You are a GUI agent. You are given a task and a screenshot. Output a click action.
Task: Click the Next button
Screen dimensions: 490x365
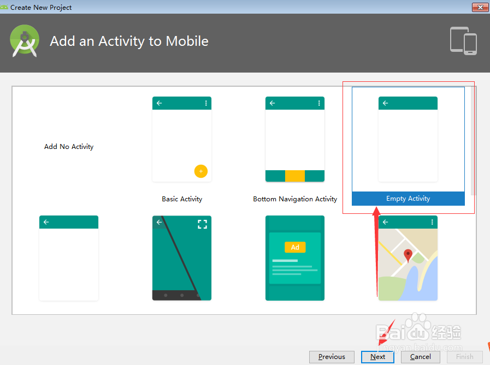(377, 357)
